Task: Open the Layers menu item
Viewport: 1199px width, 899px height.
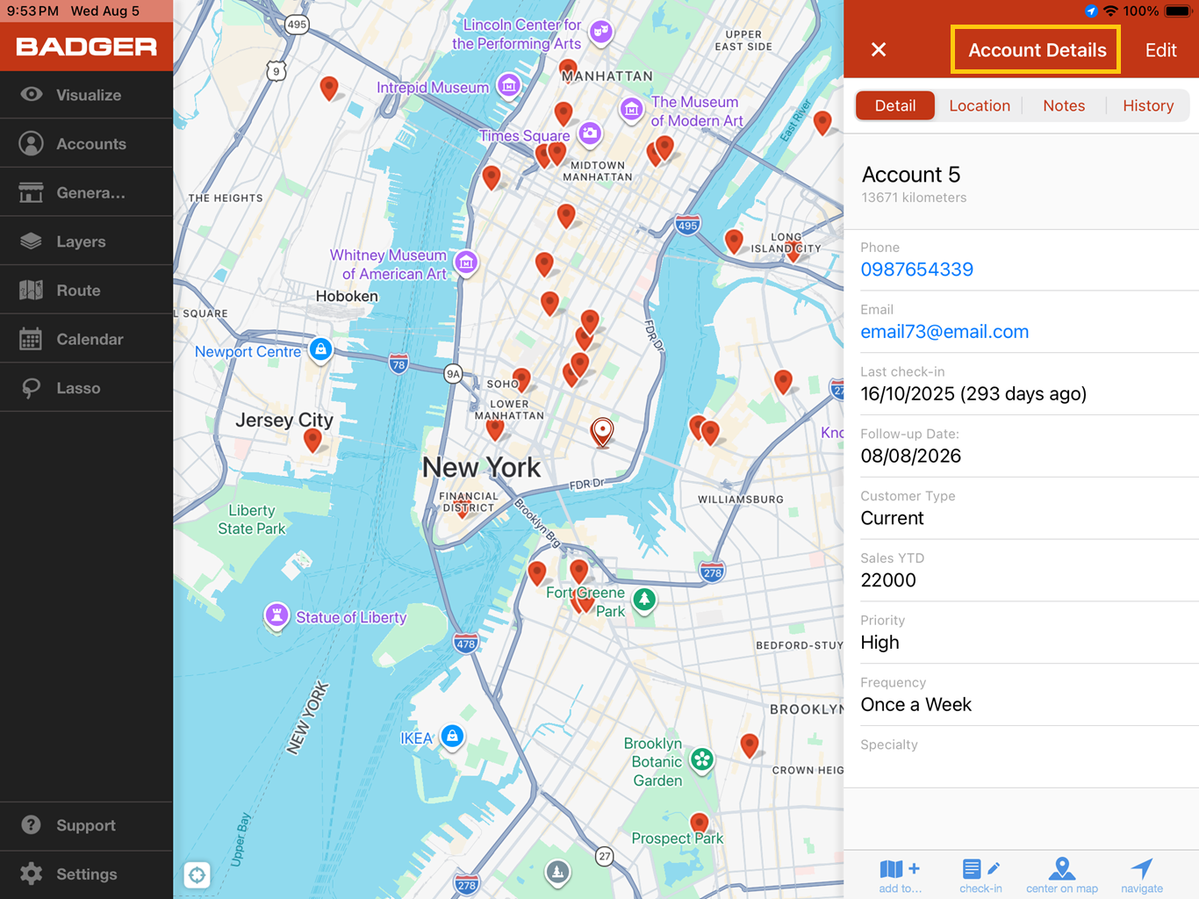Action: [x=86, y=241]
